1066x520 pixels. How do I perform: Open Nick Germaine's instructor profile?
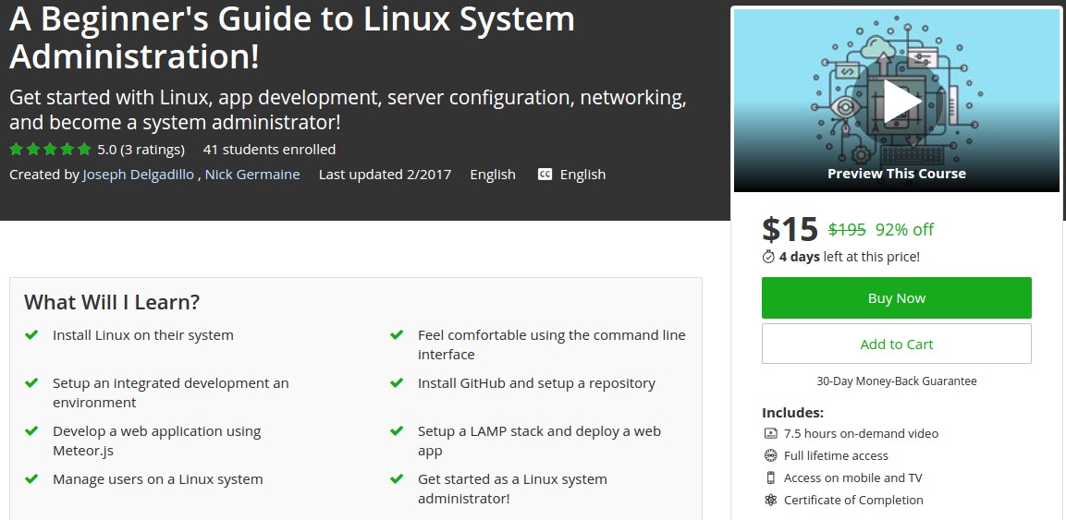point(252,175)
